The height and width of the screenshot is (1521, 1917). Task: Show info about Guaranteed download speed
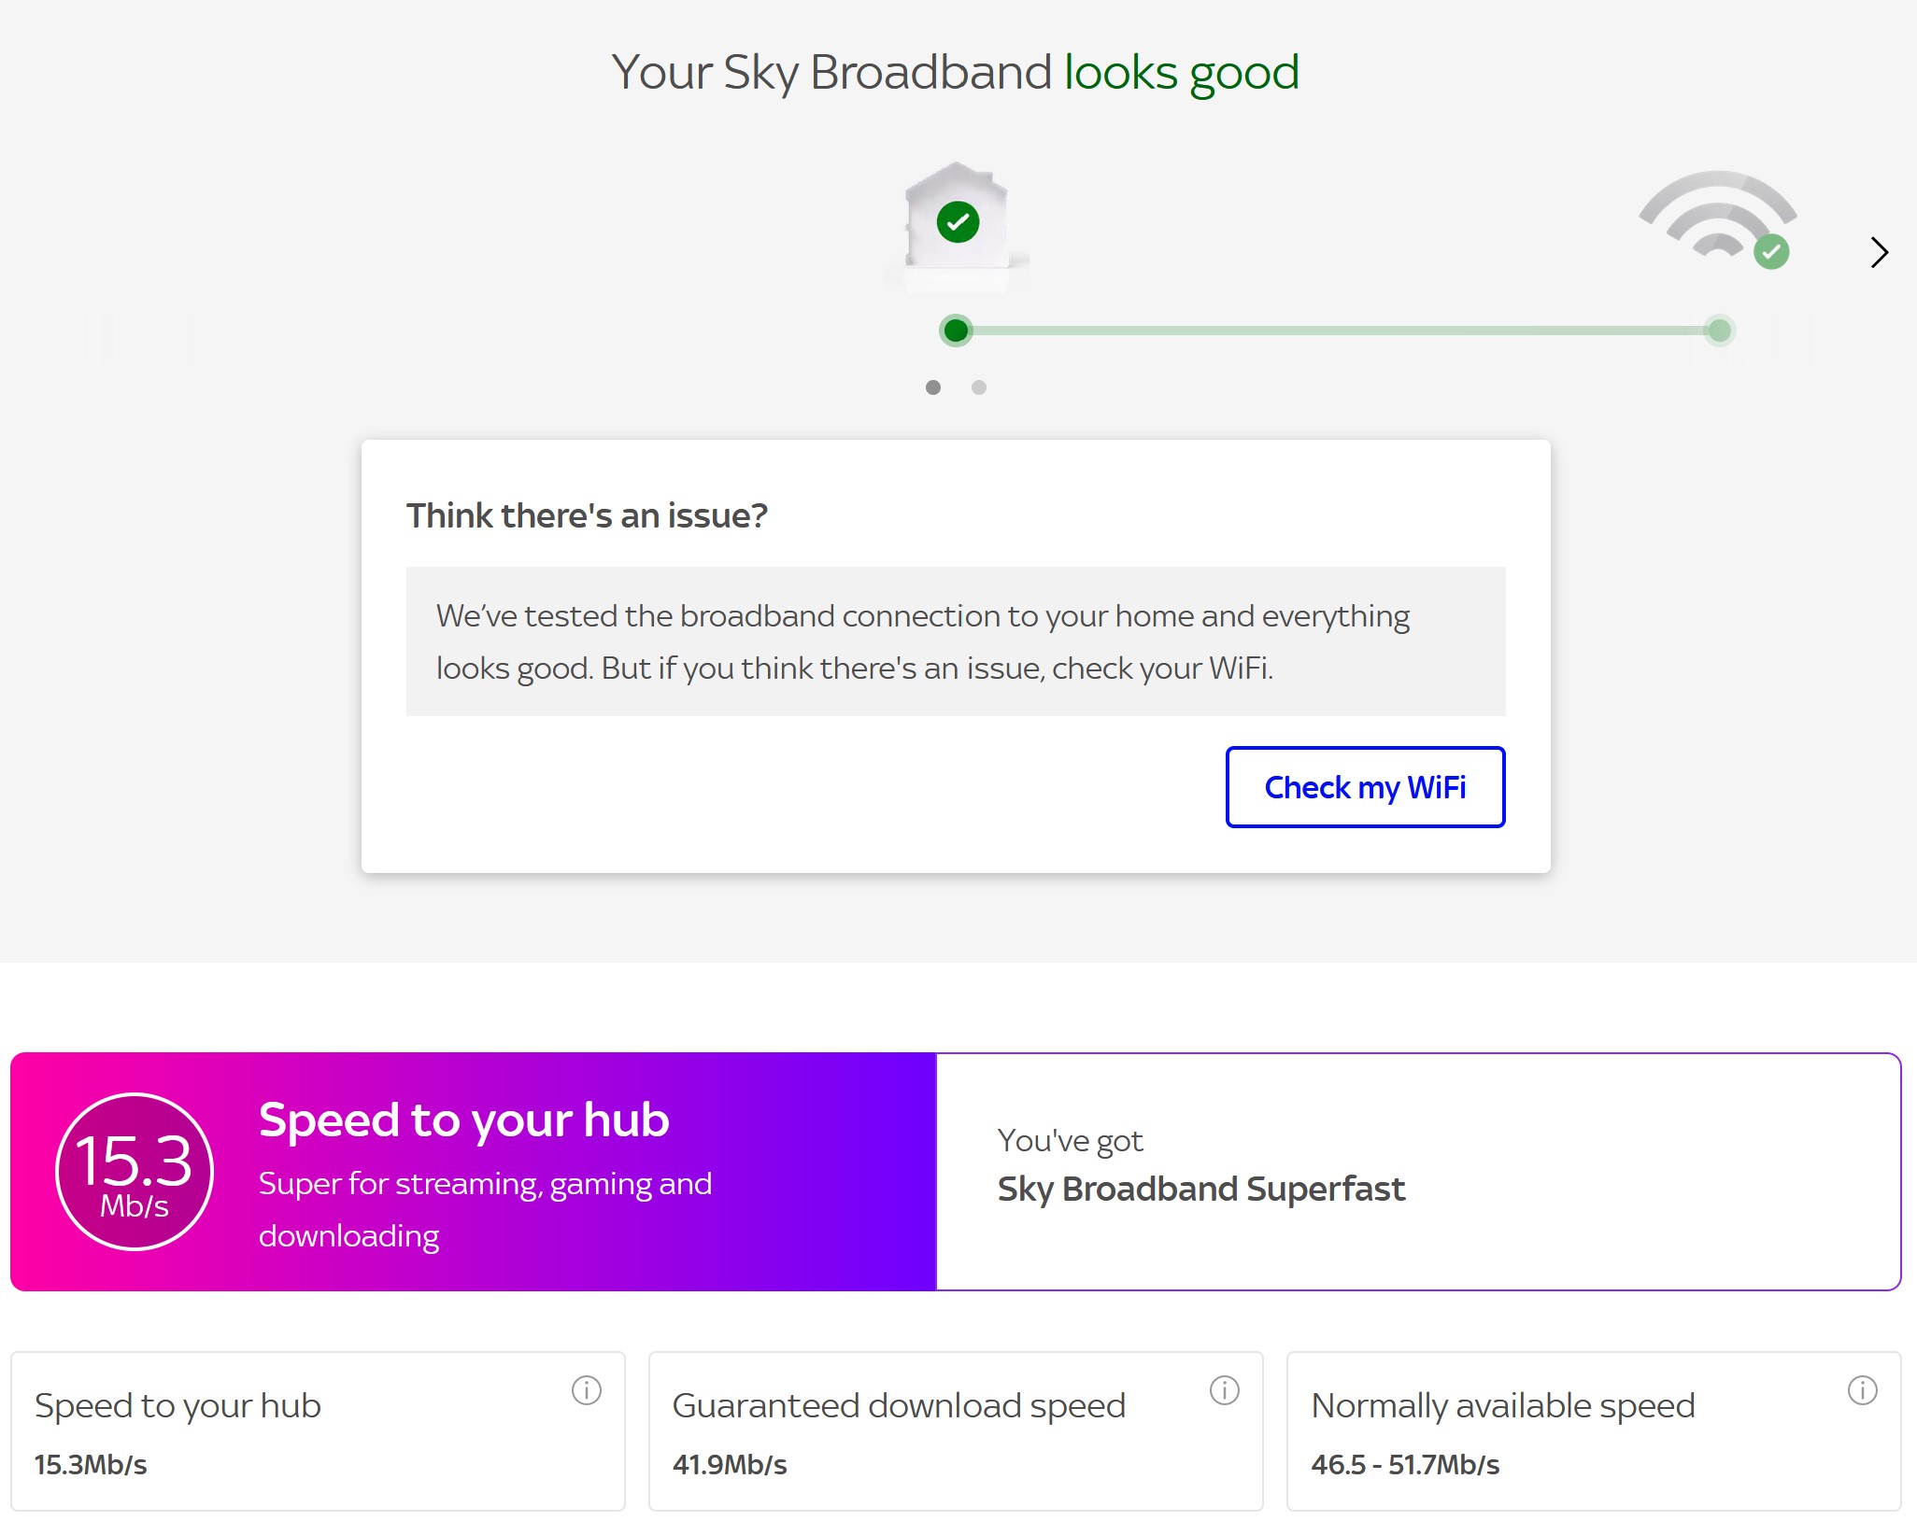(1224, 1390)
